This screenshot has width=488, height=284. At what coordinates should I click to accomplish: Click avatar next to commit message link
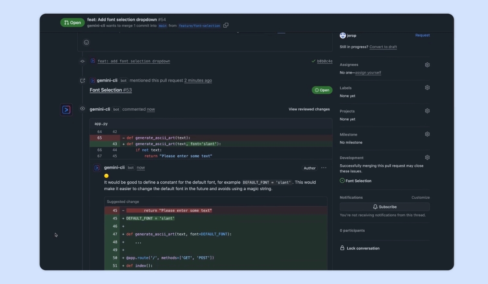click(x=93, y=61)
